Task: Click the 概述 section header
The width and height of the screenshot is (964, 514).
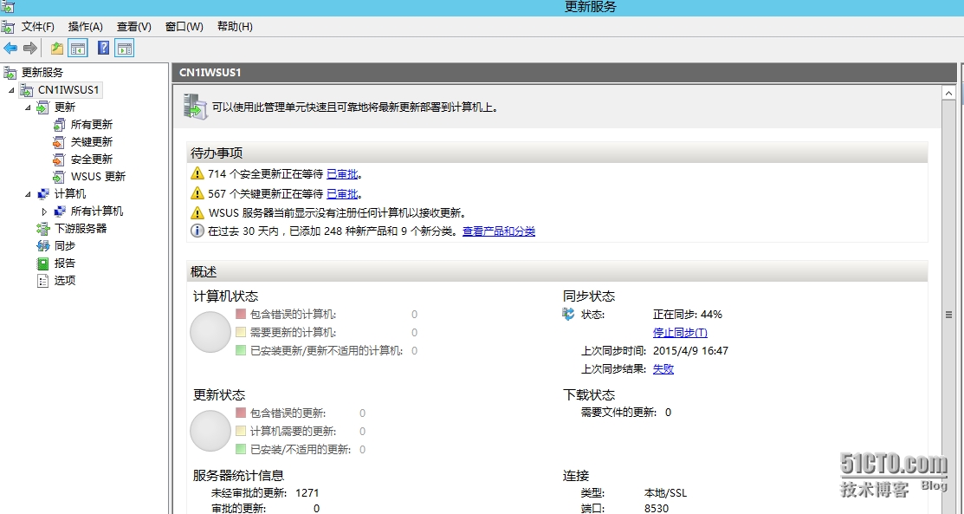Action: (x=557, y=271)
